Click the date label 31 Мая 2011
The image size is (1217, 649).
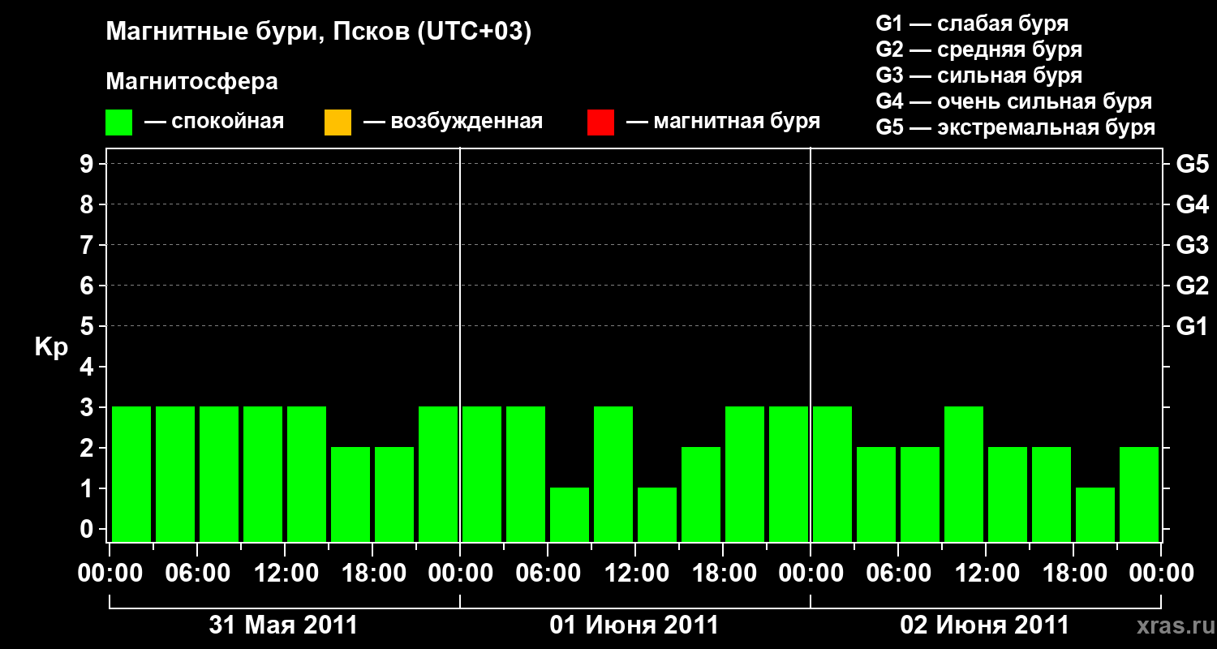(283, 625)
